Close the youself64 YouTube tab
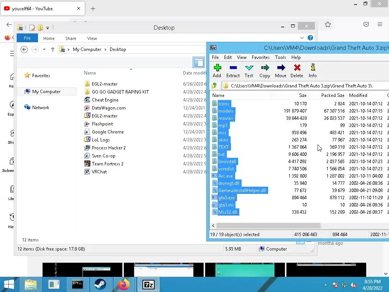Screen dimensions: 389x292 coord(79,8)
